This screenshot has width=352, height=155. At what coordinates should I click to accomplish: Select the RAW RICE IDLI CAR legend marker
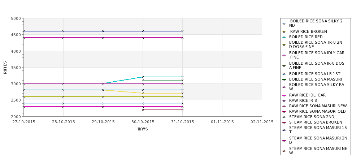point(284,95)
